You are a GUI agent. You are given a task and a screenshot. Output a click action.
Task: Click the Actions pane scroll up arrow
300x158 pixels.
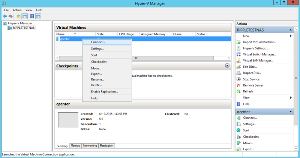pyautogui.click(x=296, y=29)
